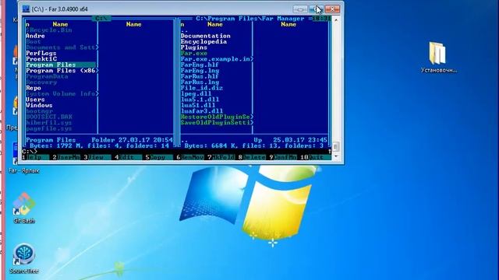The height and width of the screenshot is (280, 499).
Task: Select the highlighted Program Files row in list
Action: (x=61, y=65)
